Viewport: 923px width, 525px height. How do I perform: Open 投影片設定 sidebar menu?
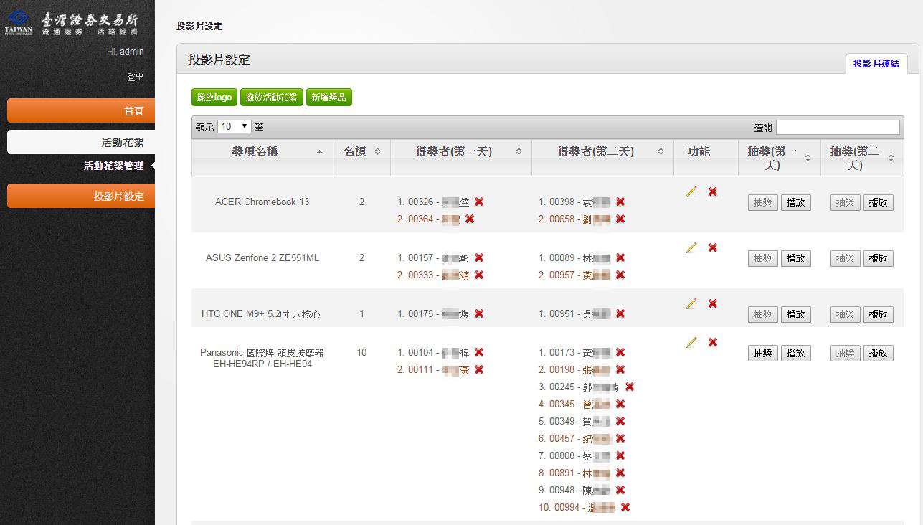coord(81,196)
